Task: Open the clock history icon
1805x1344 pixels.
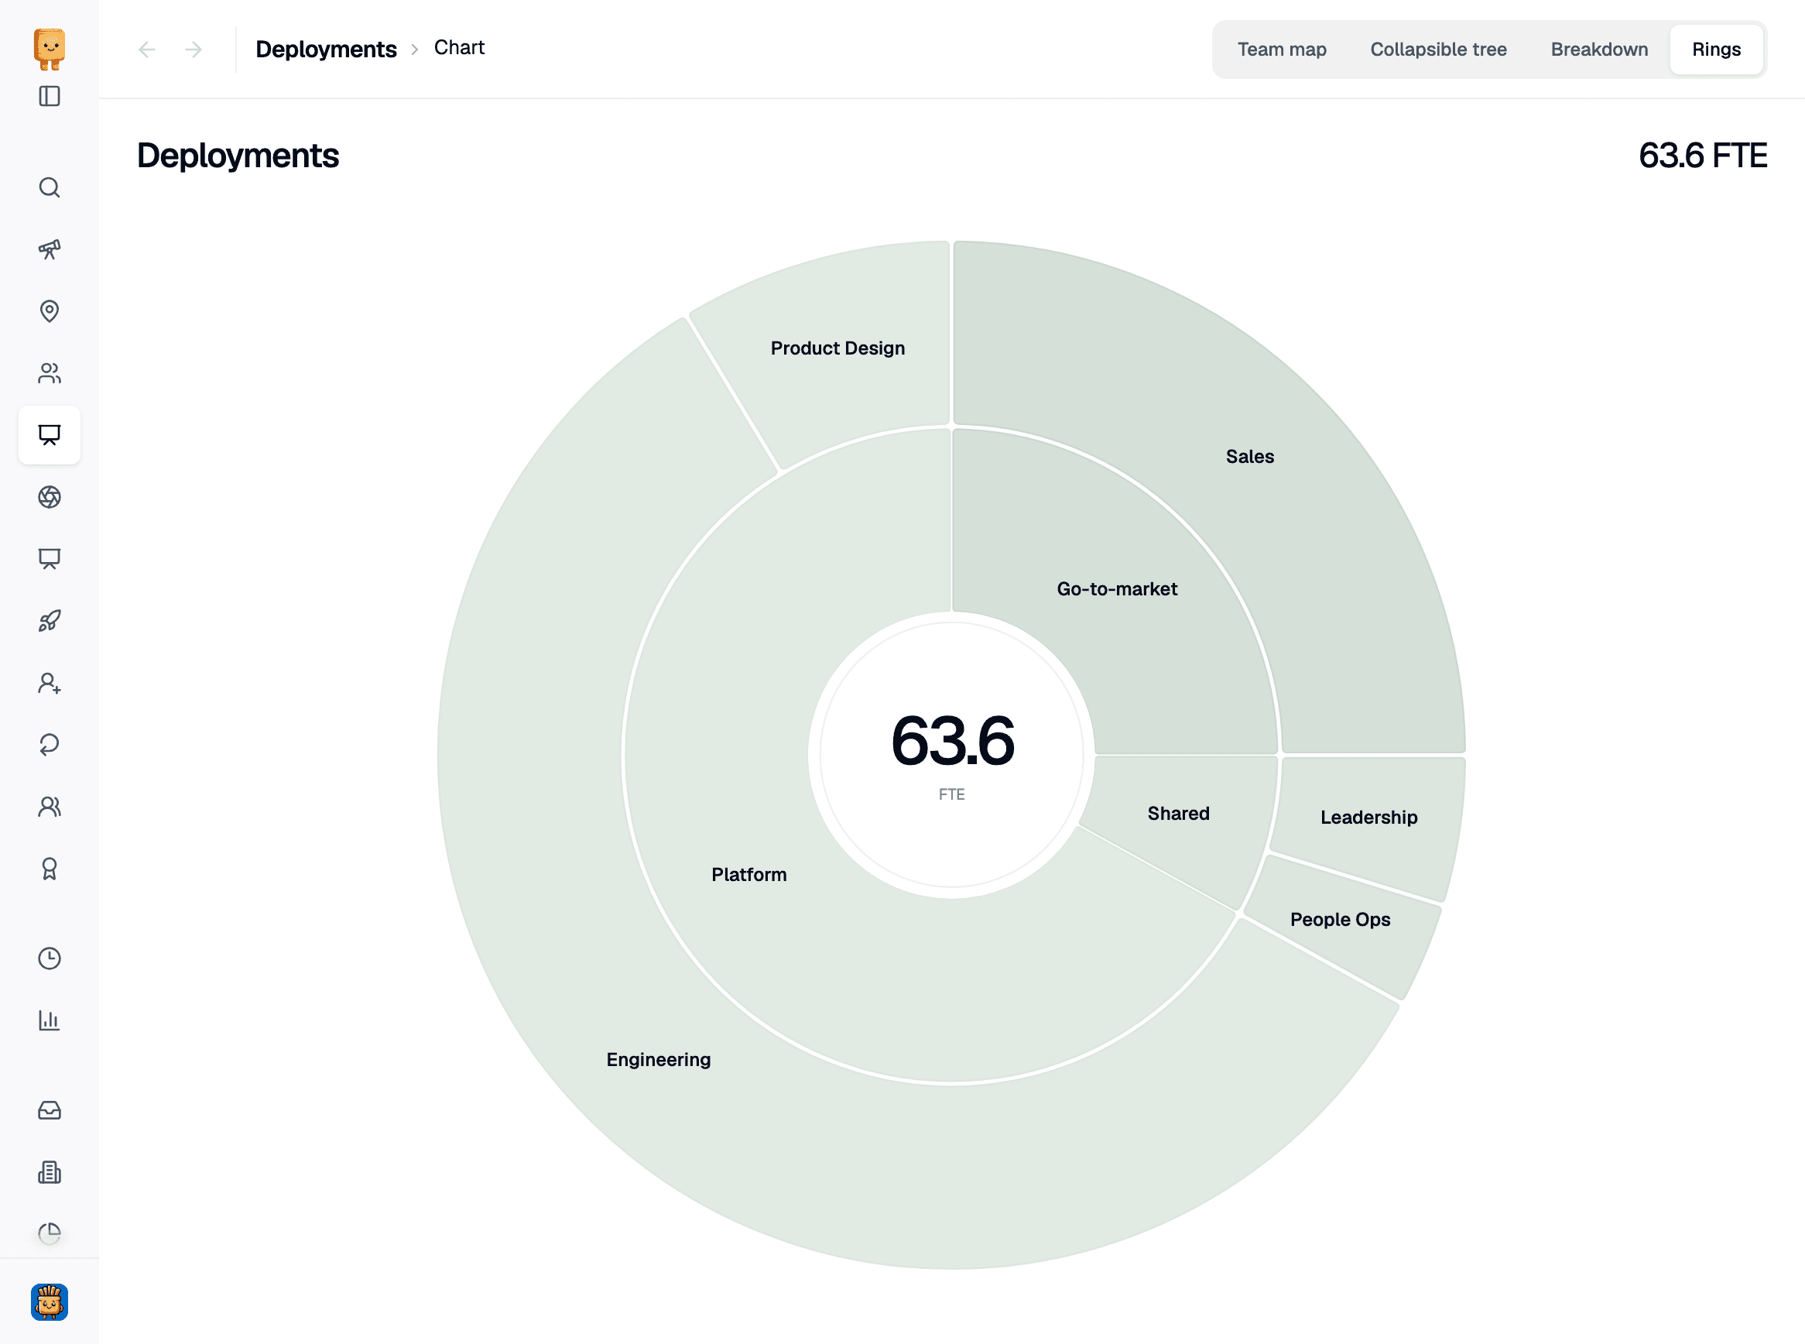Action: pos(50,958)
